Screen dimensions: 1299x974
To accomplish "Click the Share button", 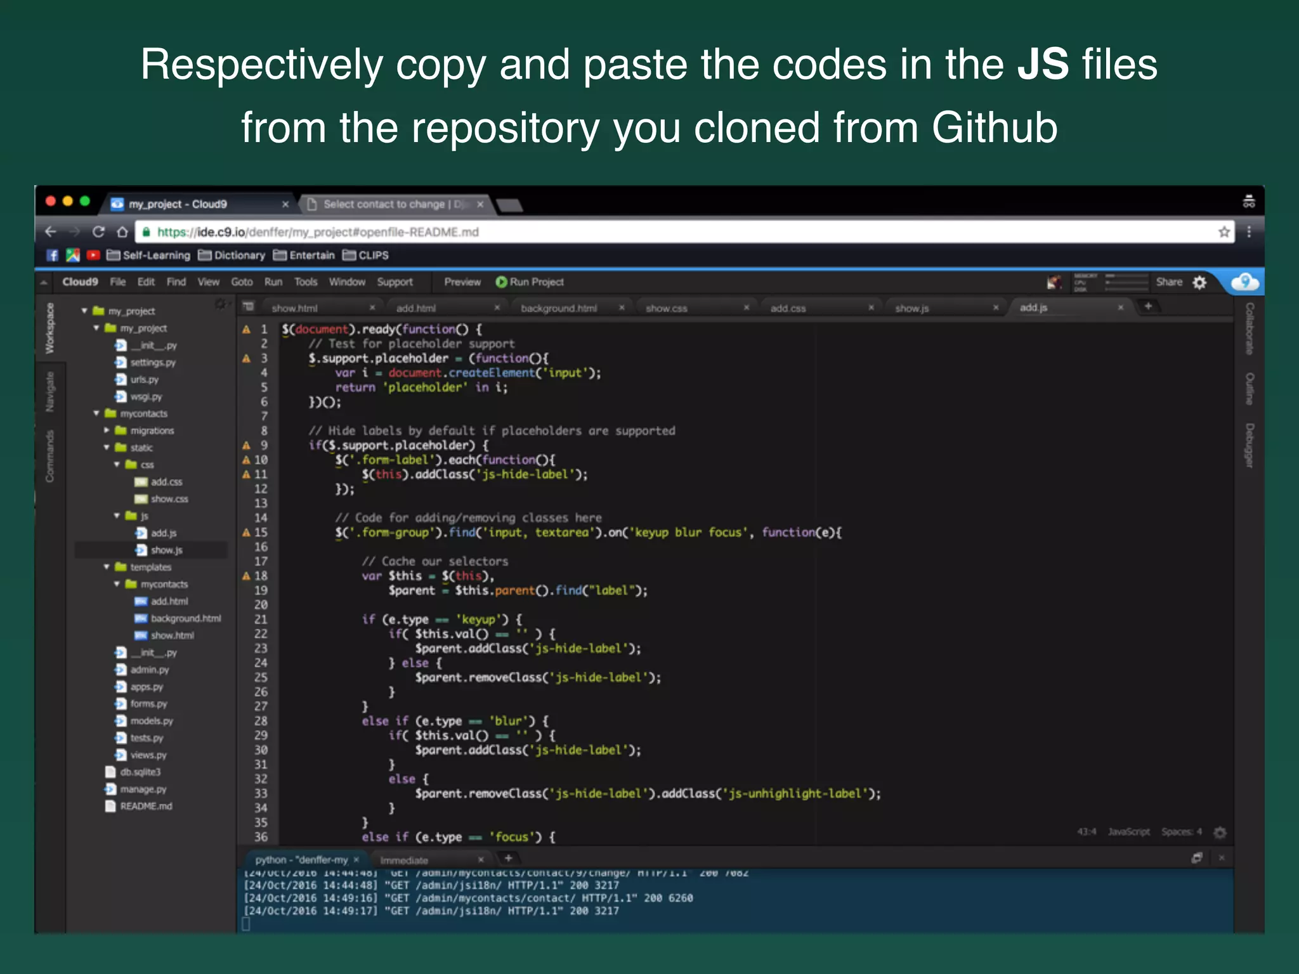I will [x=1168, y=282].
